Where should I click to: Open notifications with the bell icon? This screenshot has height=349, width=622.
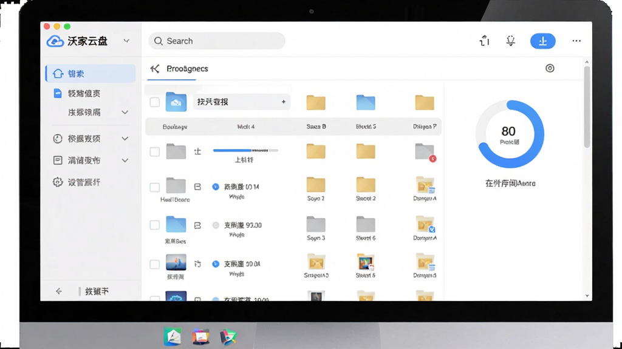pos(510,41)
